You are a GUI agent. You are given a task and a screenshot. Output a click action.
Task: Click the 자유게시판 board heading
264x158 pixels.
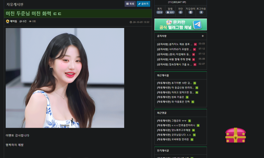pyautogui.click(x=15, y=4)
